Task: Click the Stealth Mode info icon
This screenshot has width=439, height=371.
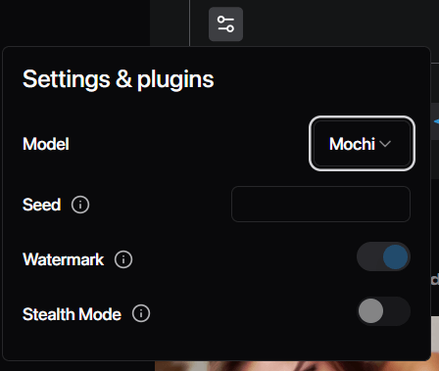Action: tap(141, 313)
